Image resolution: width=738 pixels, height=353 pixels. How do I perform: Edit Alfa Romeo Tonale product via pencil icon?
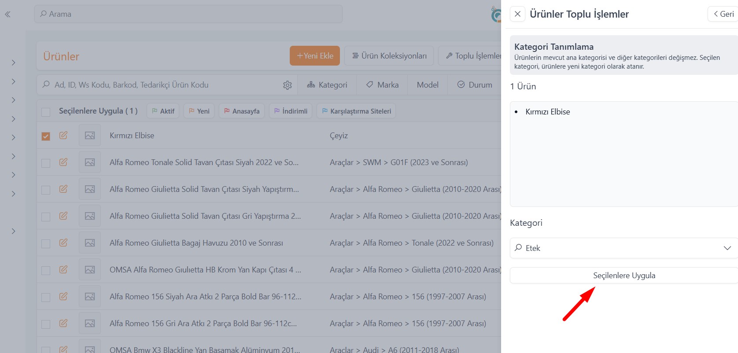click(63, 162)
